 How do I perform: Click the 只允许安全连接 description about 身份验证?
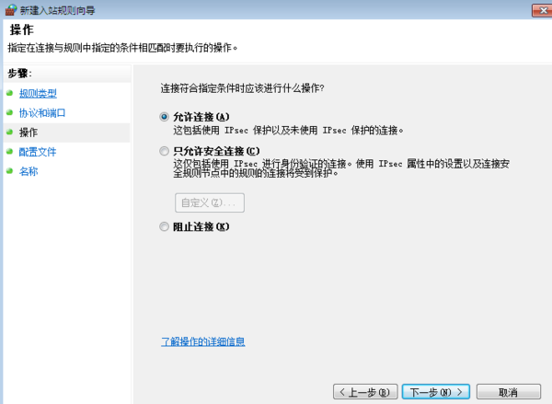[x=341, y=168]
